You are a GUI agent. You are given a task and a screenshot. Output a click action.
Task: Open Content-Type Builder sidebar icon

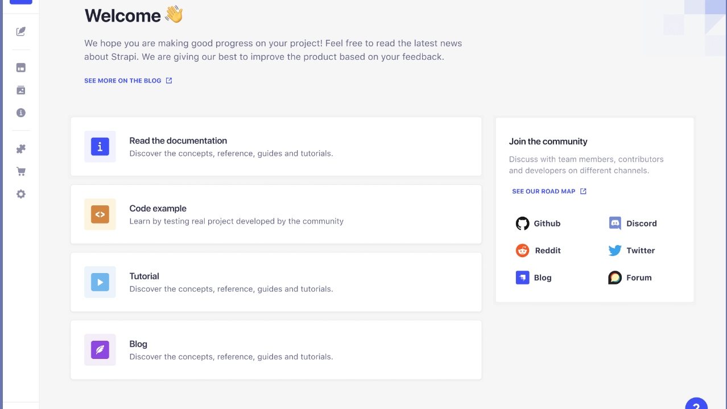[21, 68]
